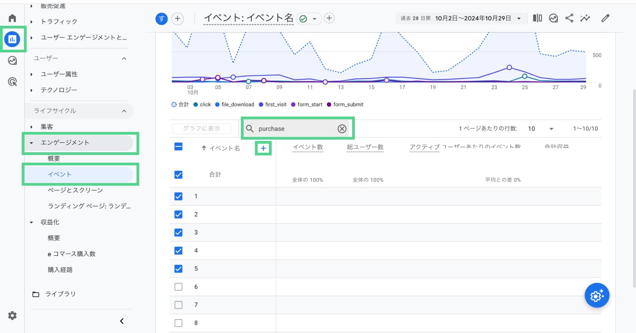Screen dimensions: 636x333
Task: Open the Advertising cursor target icon
Action: click(x=12, y=82)
